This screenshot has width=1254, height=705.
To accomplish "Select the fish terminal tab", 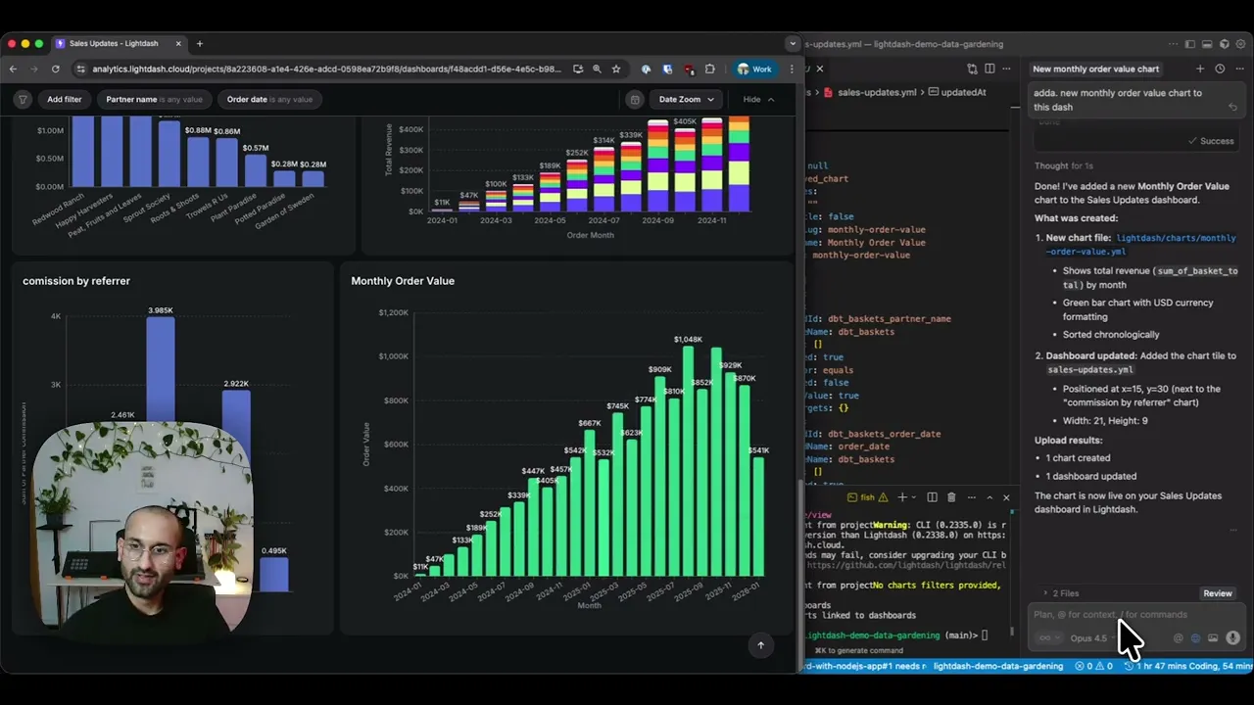I will pos(868,497).
